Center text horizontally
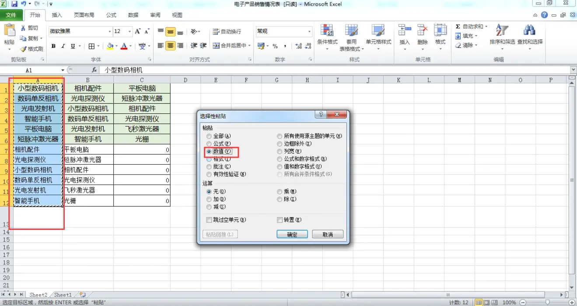 point(170,46)
